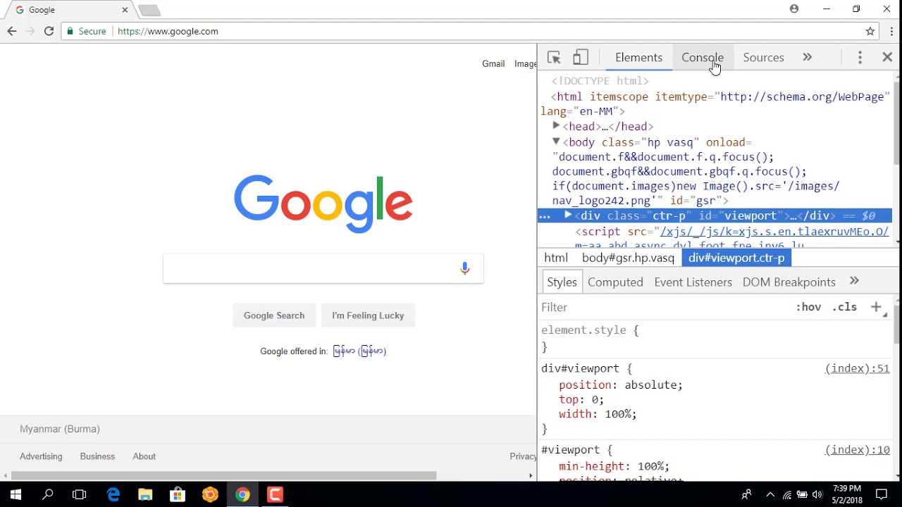
Task: Show hidden system tray icons
Action: pos(770,494)
